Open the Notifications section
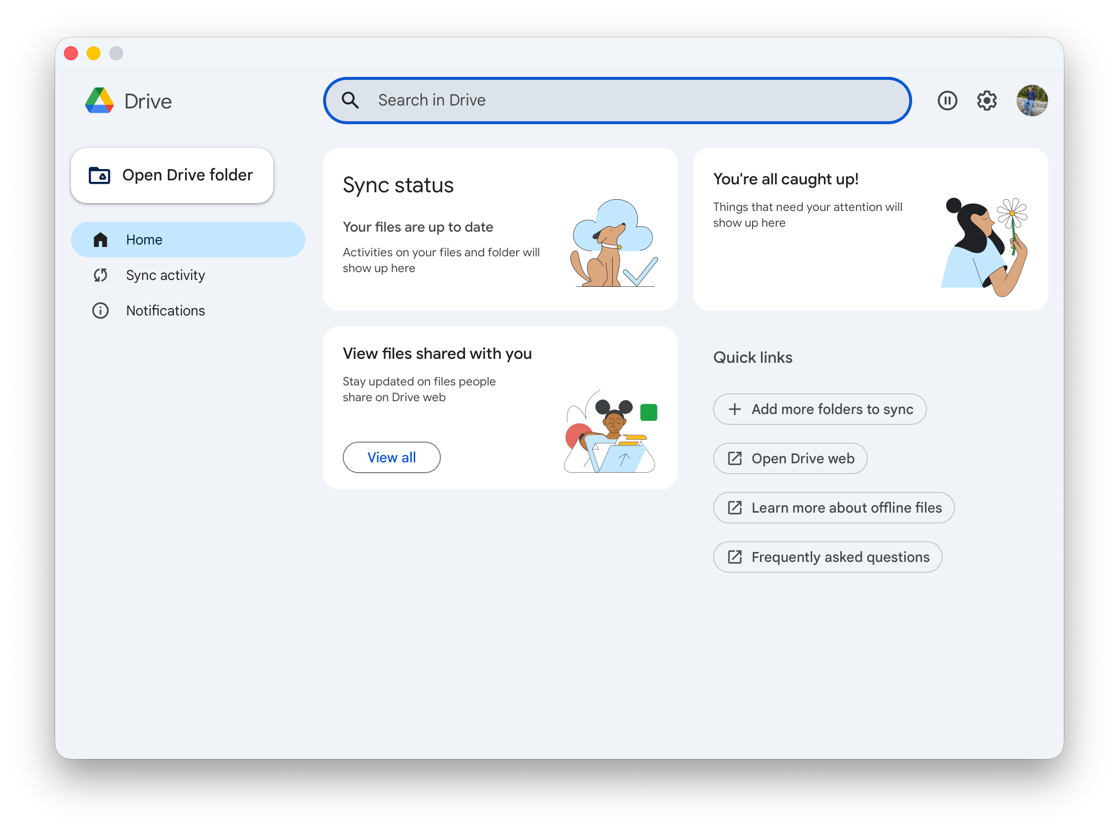 [x=165, y=311]
